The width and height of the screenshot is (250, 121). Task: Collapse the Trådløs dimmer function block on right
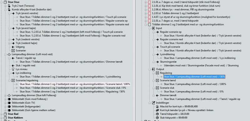click(x=146, y=25)
